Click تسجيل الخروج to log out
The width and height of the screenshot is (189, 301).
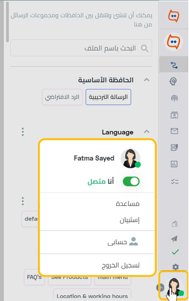pos(121,265)
